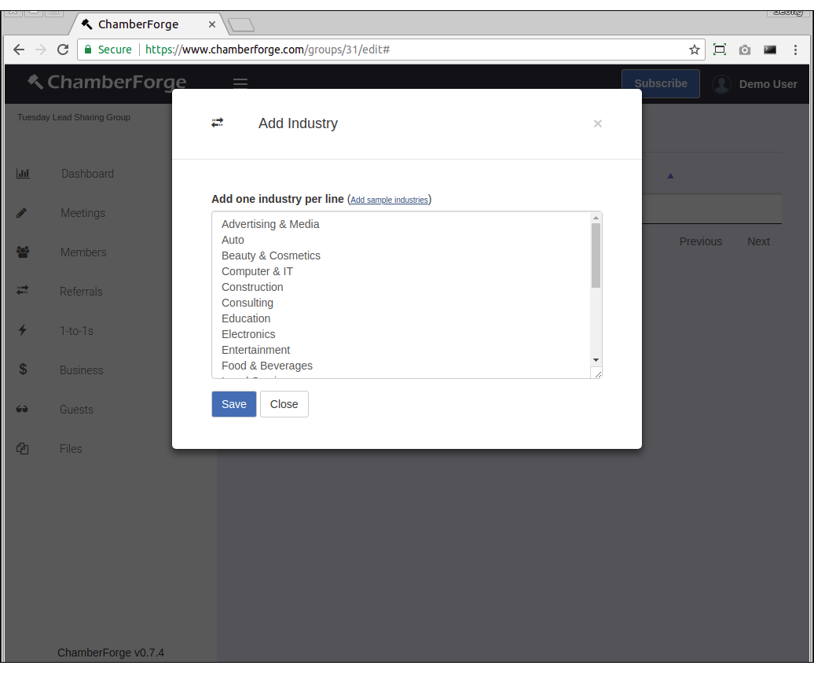Save the industry list
The width and height of the screenshot is (814, 673).
coord(233,403)
